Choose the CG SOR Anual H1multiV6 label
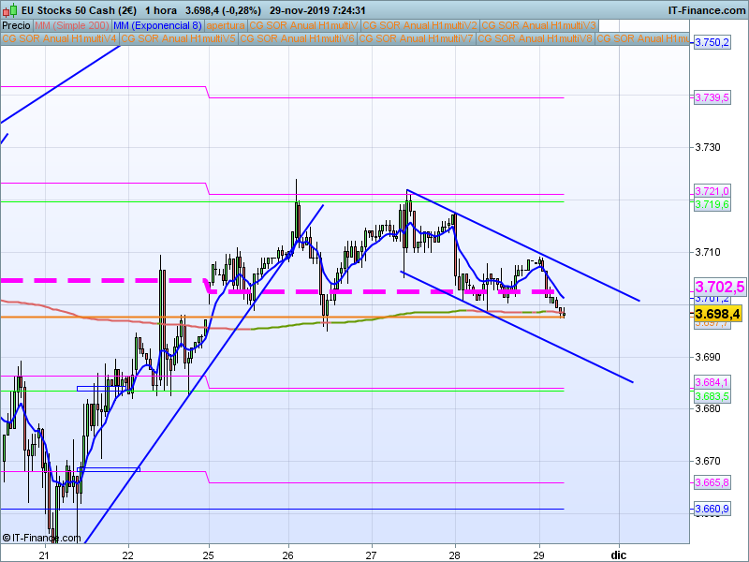The height and width of the screenshot is (562, 749). 298,39
